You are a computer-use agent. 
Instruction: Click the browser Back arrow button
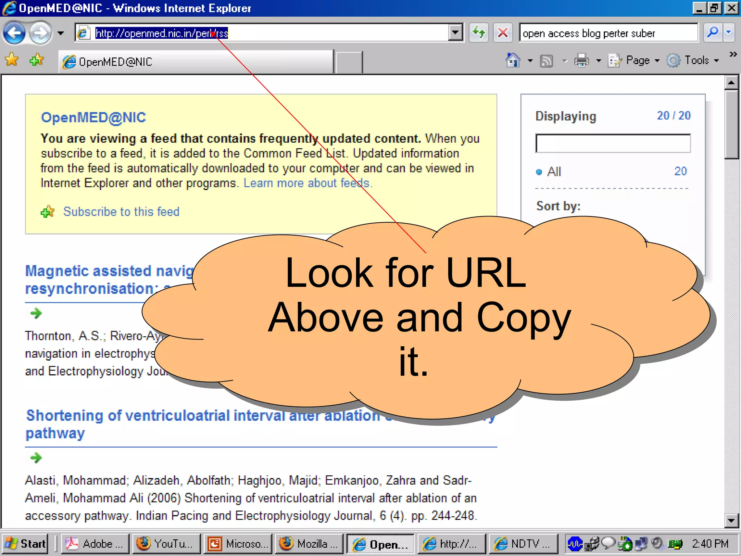pos(14,33)
